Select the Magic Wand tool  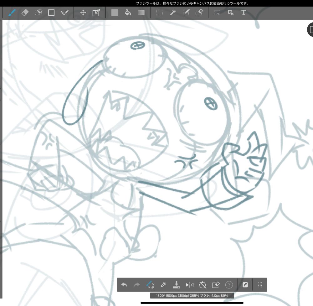(x=173, y=13)
